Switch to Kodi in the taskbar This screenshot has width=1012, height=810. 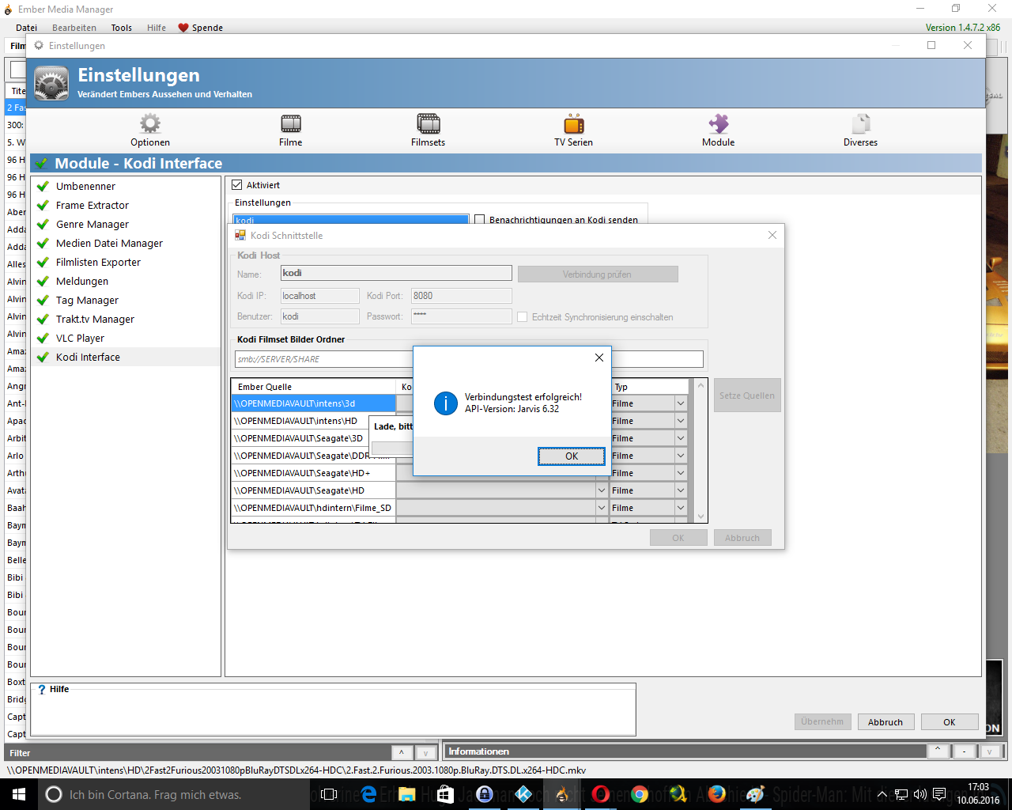coord(523,794)
